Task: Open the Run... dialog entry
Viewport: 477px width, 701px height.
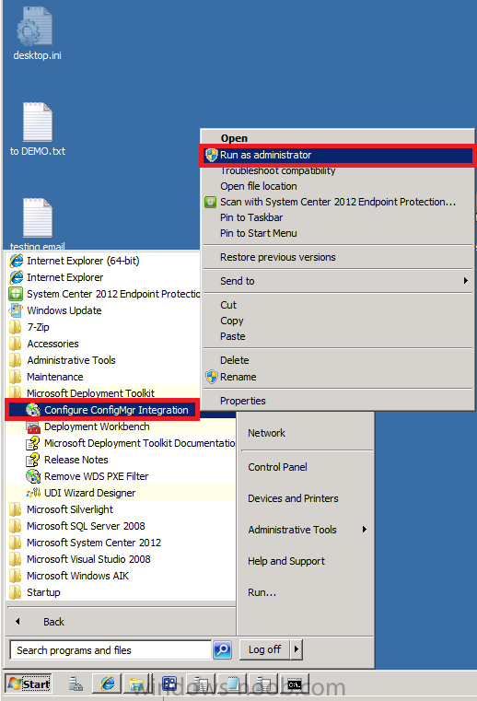Action: 262,592
